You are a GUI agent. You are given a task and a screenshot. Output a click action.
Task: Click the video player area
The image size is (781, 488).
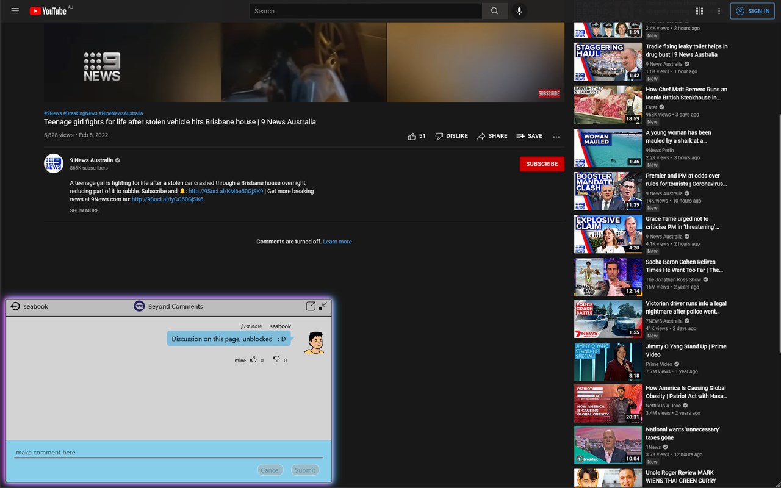tap(304, 62)
